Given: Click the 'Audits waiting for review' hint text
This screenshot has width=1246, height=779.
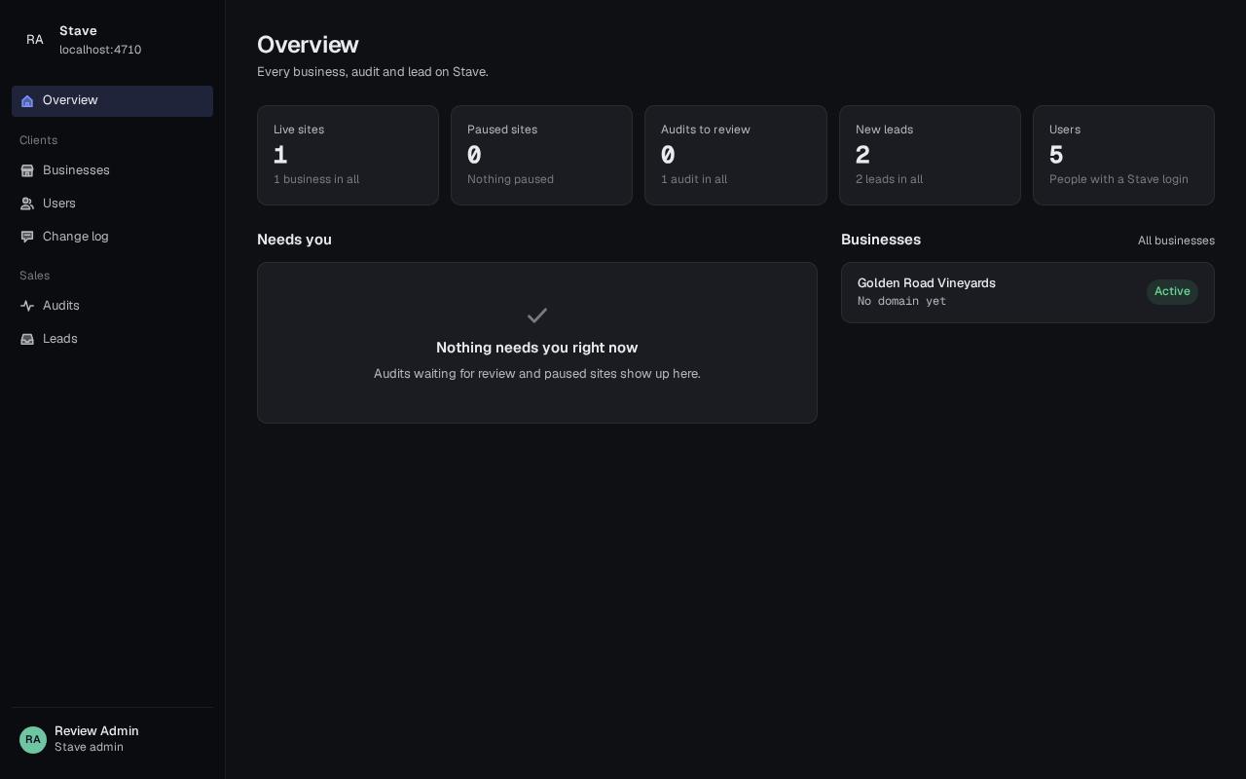Looking at the screenshot, I should tap(537, 374).
